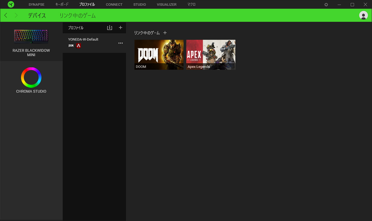Go back with the left arrow
This screenshot has height=221, width=372.
pyautogui.click(x=6, y=15)
